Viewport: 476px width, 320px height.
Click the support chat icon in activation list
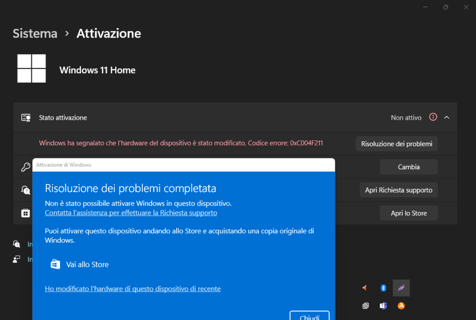coord(26,190)
